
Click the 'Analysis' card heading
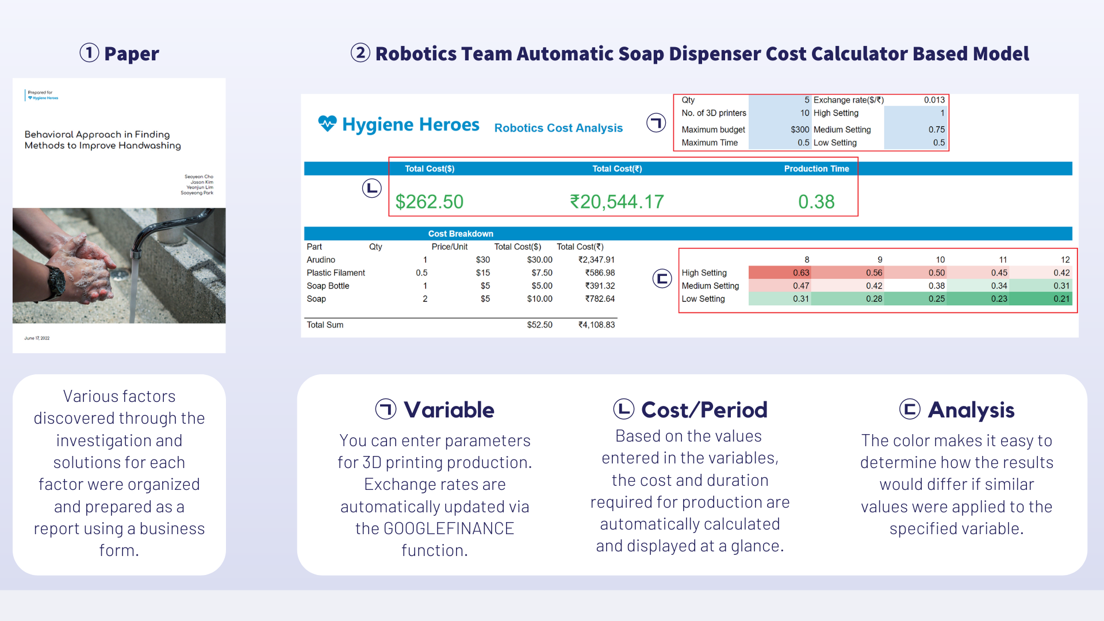(971, 410)
